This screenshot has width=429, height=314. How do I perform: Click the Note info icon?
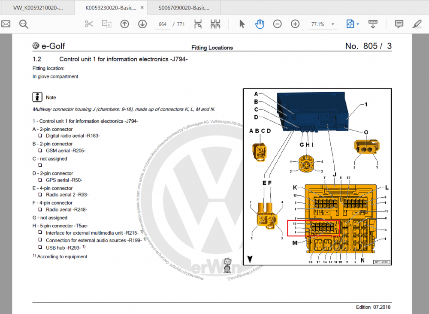coord(37,97)
